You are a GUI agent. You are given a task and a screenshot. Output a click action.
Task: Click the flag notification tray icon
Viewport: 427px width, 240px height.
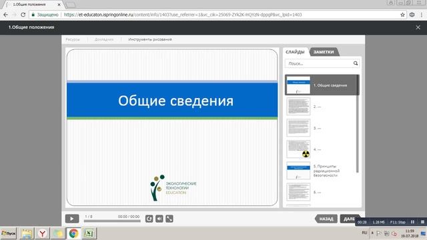point(379,233)
